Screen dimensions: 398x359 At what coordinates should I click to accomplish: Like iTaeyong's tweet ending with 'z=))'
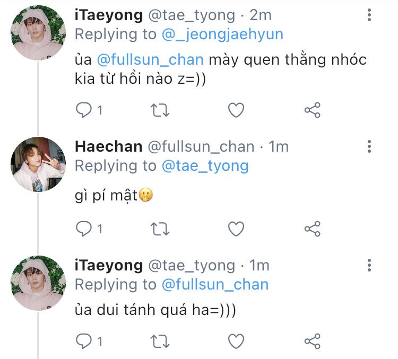(236, 110)
